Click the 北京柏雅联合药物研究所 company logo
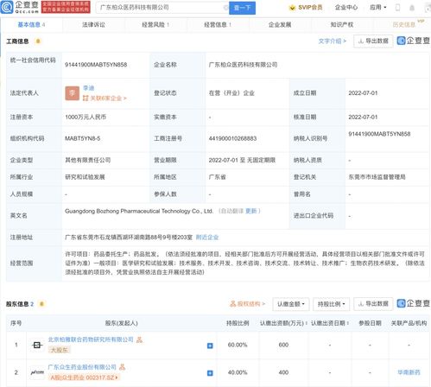431x387 pixels. (x=37, y=345)
